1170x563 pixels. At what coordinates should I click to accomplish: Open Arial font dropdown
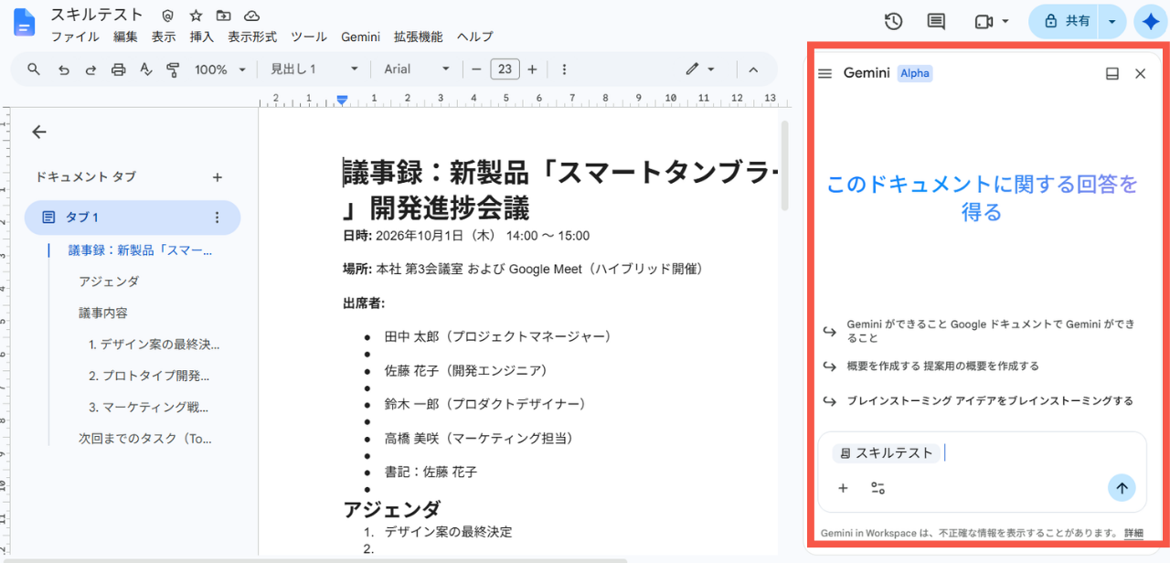417,69
